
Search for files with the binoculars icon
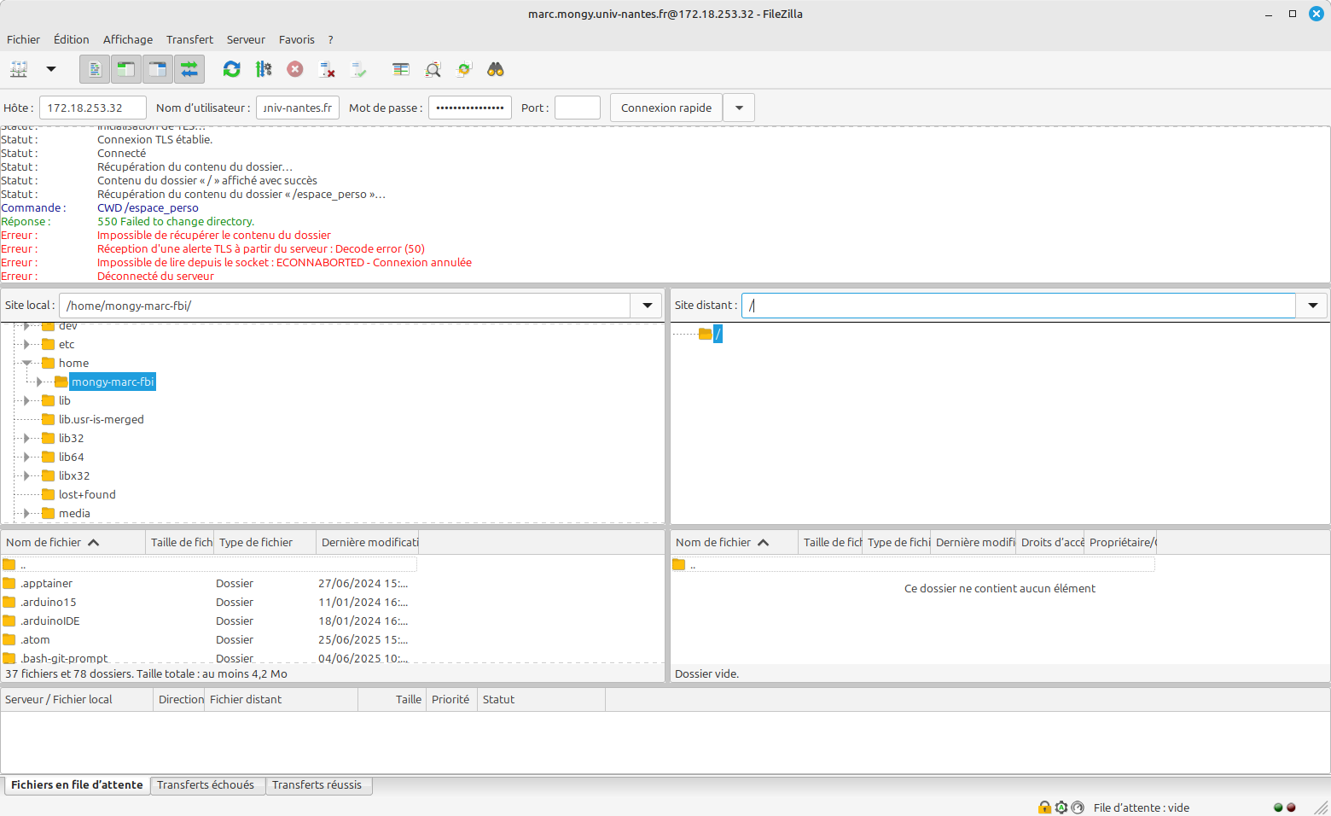point(495,69)
